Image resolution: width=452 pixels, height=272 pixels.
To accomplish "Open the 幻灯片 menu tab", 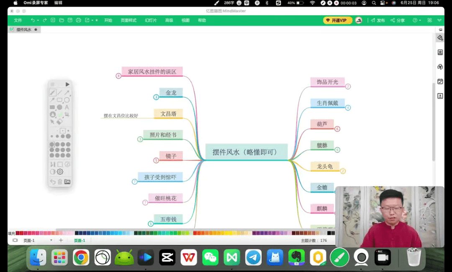I will pyautogui.click(x=151, y=20).
